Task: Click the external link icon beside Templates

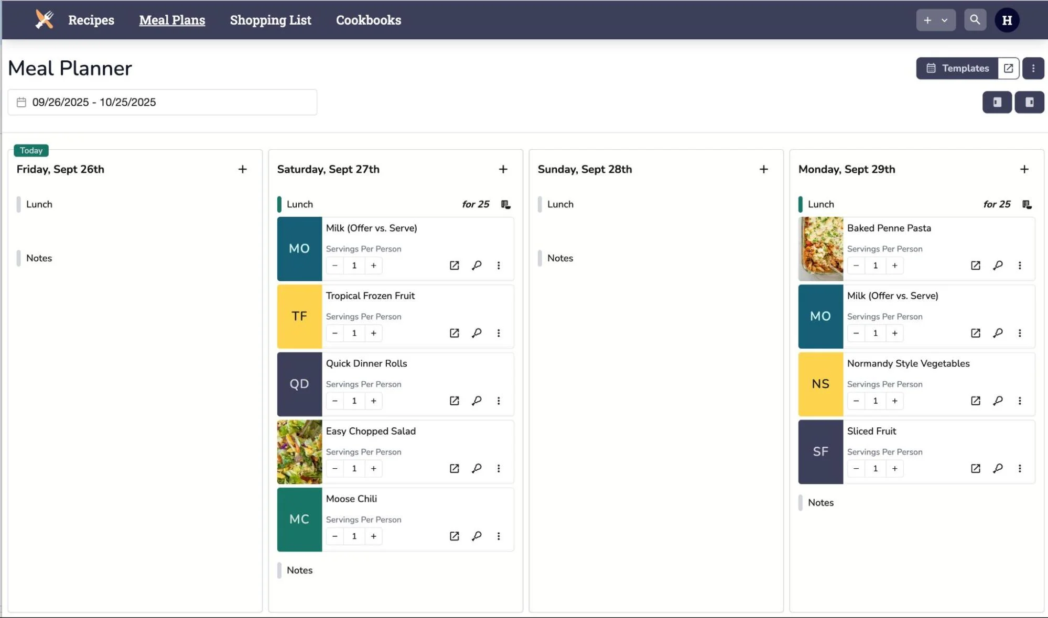Action: click(x=1008, y=68)
